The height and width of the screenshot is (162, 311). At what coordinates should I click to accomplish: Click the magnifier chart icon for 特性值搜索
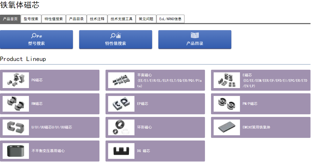(x=116, y=36)
